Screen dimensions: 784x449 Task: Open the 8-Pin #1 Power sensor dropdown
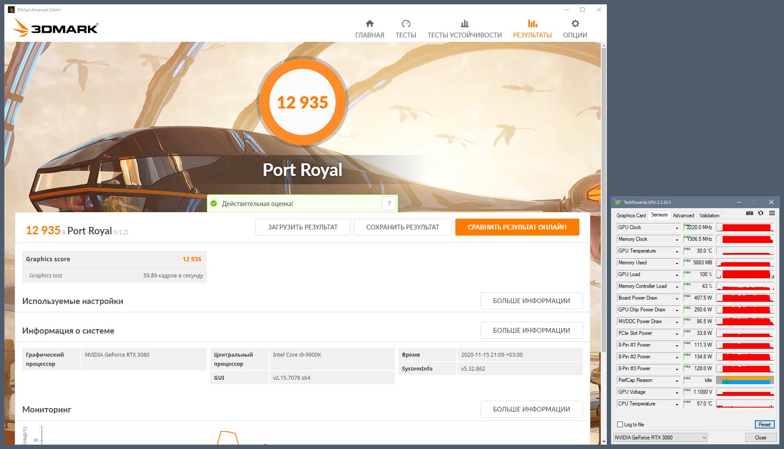pos(677,345)
